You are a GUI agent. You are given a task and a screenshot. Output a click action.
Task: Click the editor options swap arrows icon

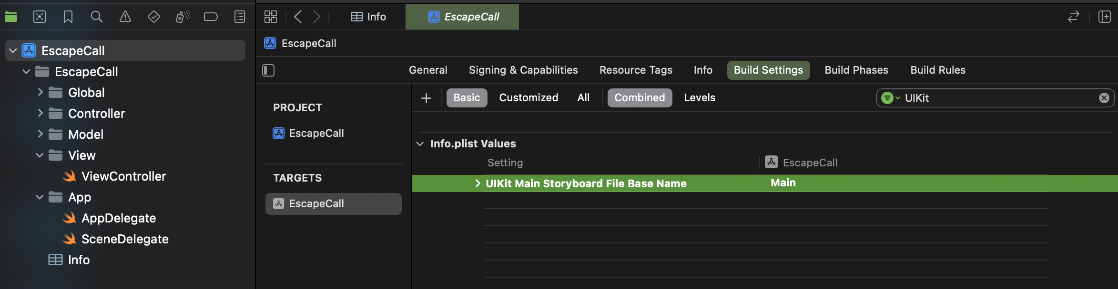pos(1073,17)
